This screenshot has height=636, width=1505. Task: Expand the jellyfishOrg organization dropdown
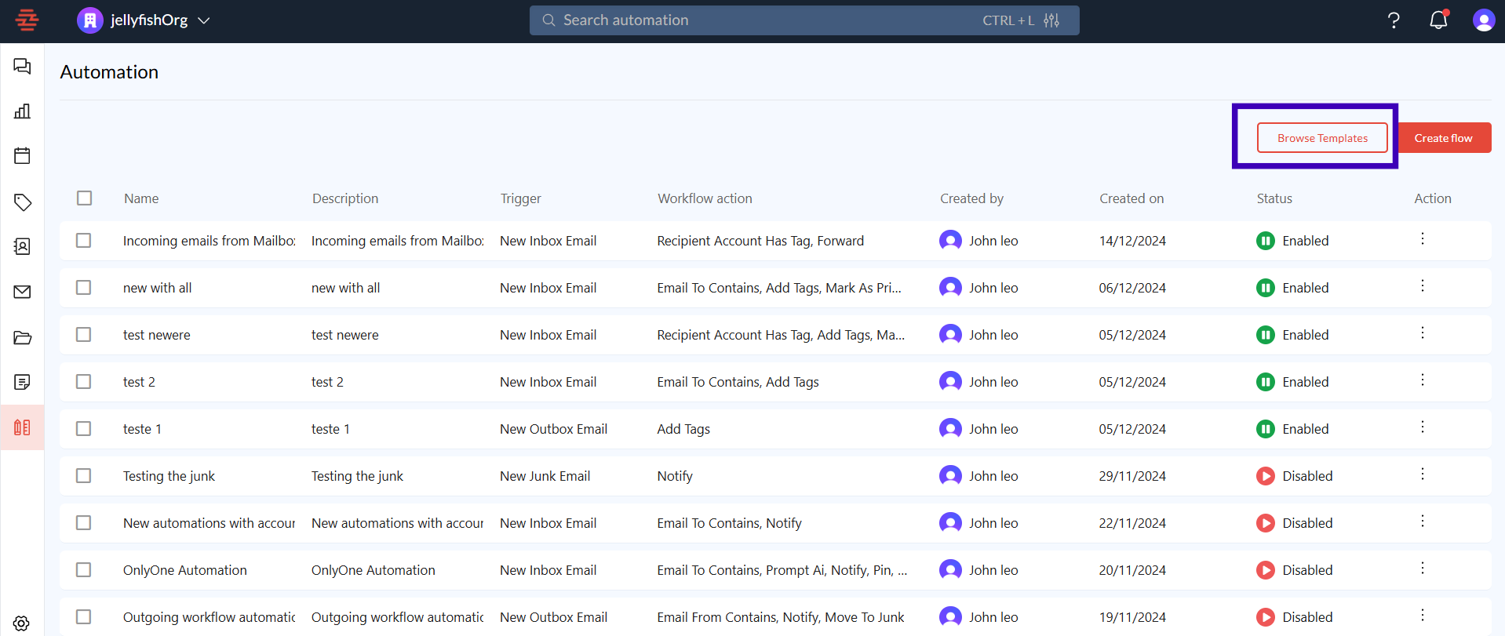[203, 20]
